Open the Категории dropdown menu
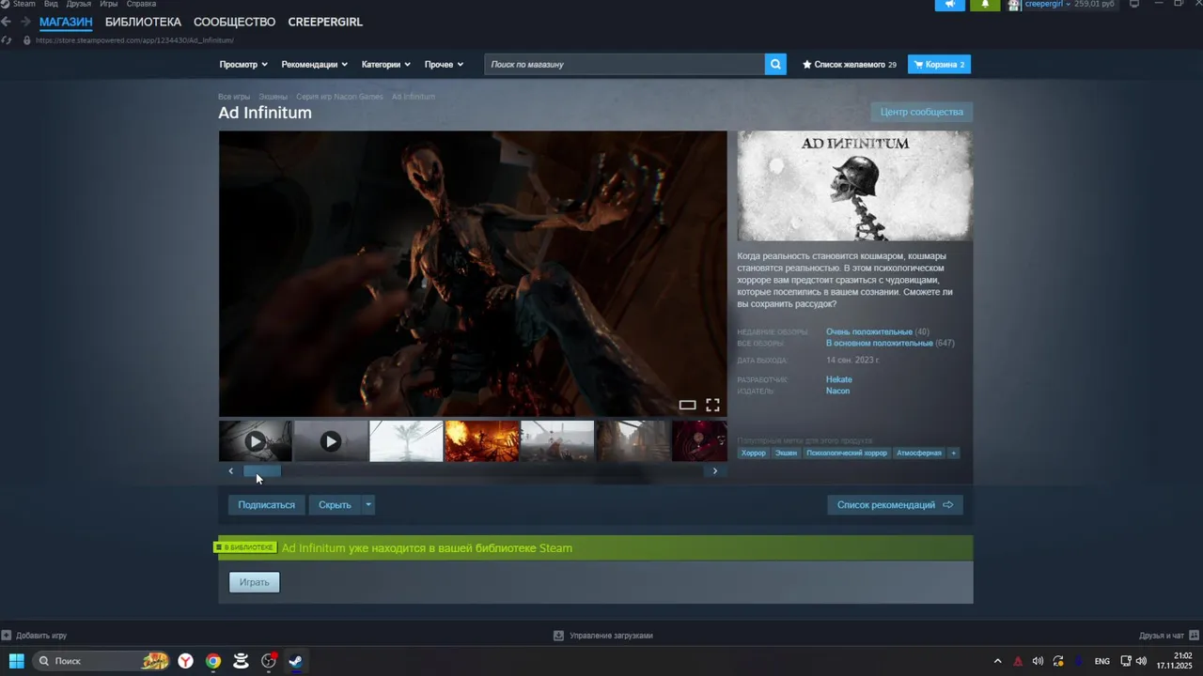Screen dimensions: 1203x676 pyautogui.click(x=386, y=65)
